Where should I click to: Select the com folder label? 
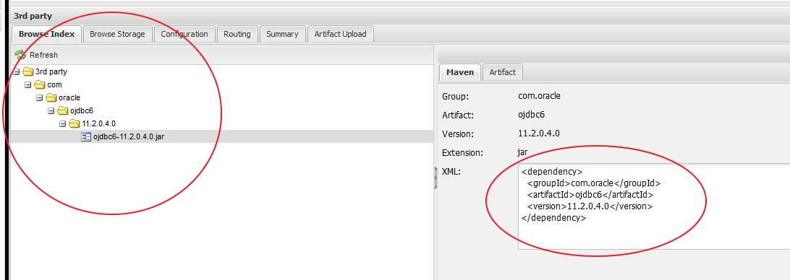click(x=54, y=85)
